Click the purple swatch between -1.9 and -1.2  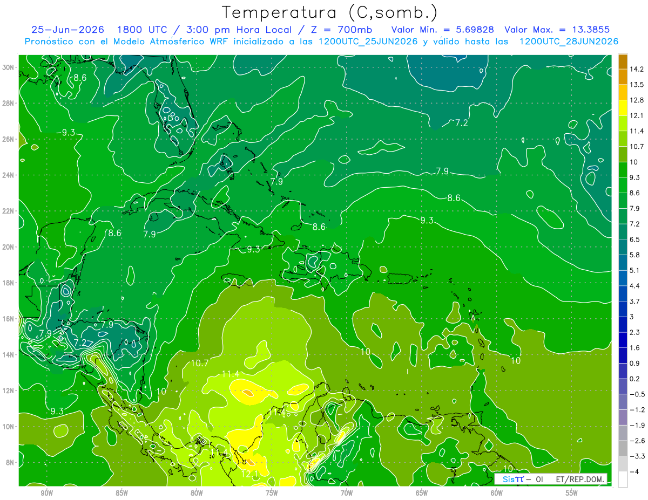[x=623, y=417]
